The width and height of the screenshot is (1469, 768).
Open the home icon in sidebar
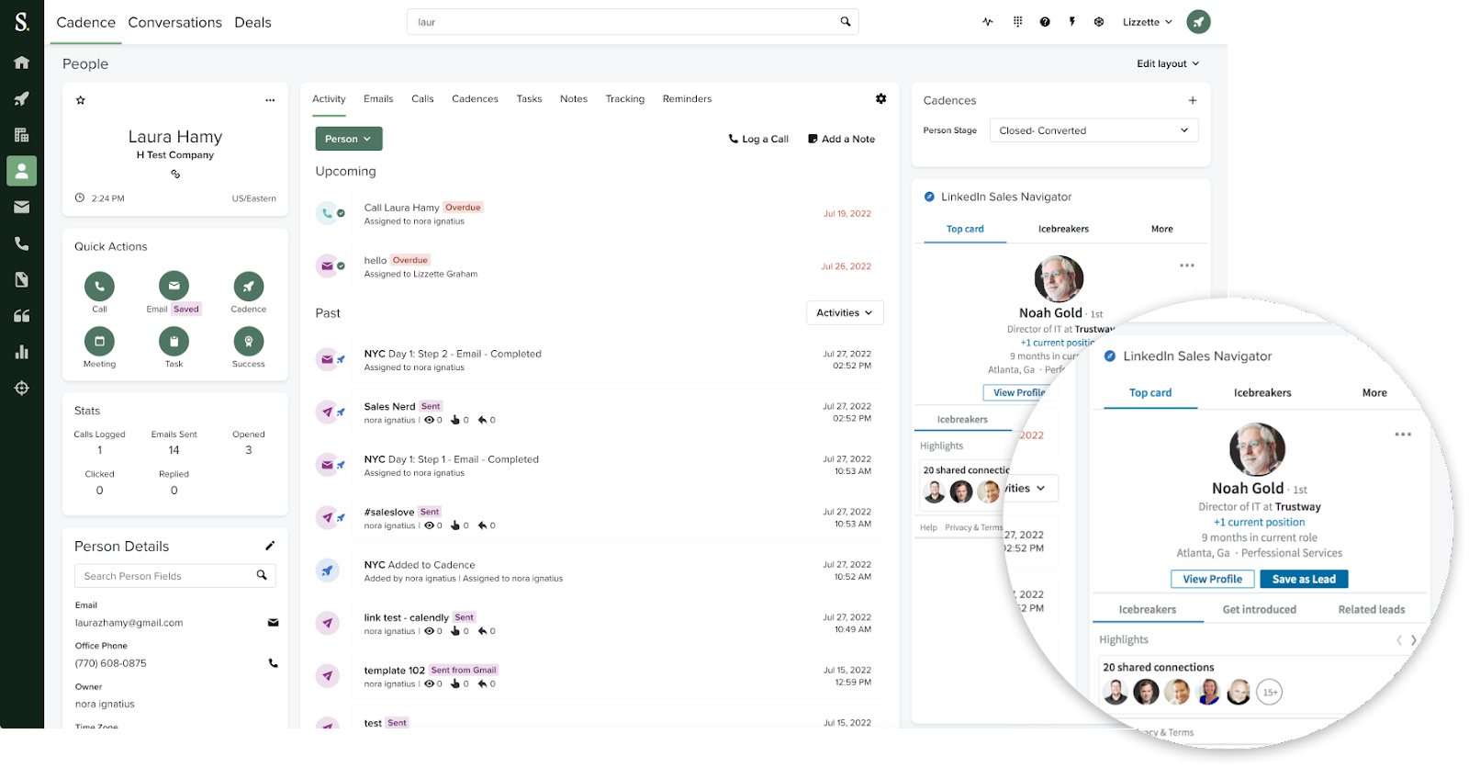point(21,62)
